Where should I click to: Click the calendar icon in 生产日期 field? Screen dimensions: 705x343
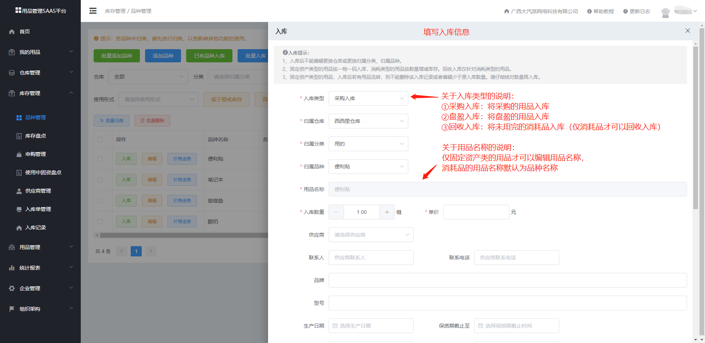(x=335, y=326)
